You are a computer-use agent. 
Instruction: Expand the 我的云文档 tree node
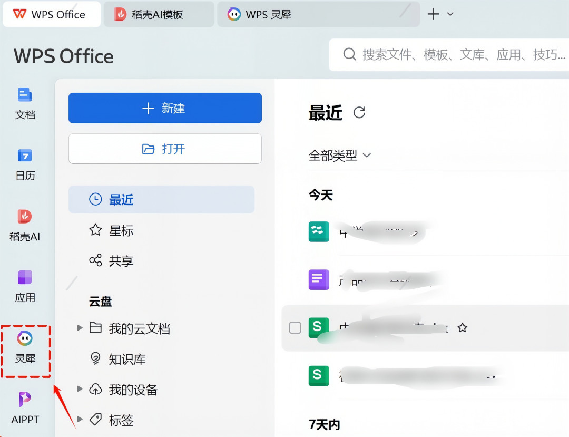80,328
